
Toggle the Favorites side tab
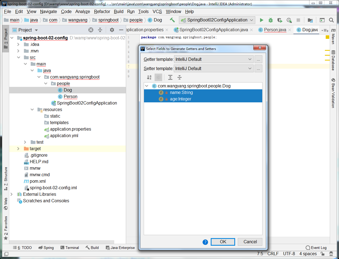pyautogui.click(x=6, y=228)
